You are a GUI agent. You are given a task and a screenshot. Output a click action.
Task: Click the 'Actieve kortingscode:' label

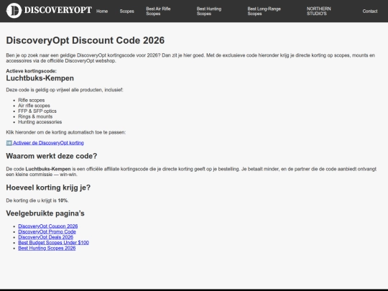(x=31, y=71)
